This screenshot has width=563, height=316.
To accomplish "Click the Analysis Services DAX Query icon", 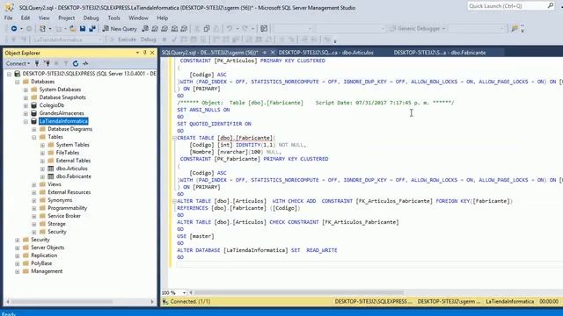I will click(184, 28).
